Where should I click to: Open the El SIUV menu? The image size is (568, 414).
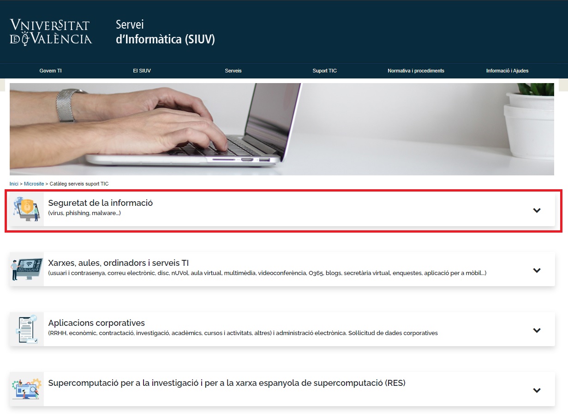click(142, 71)
